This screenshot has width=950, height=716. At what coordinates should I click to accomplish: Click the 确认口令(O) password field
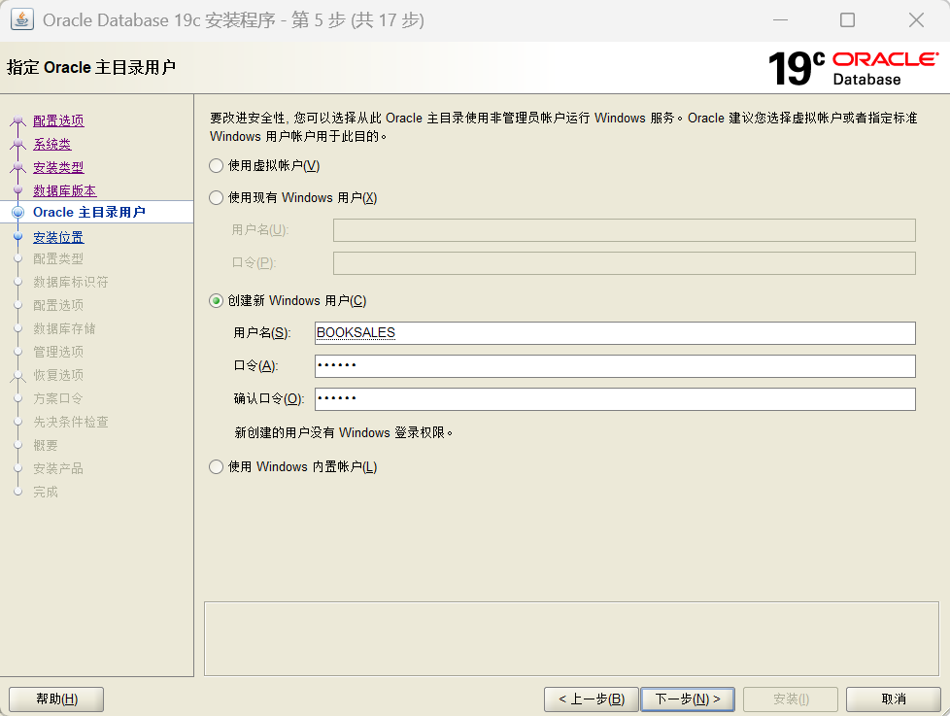click(615, 398)
